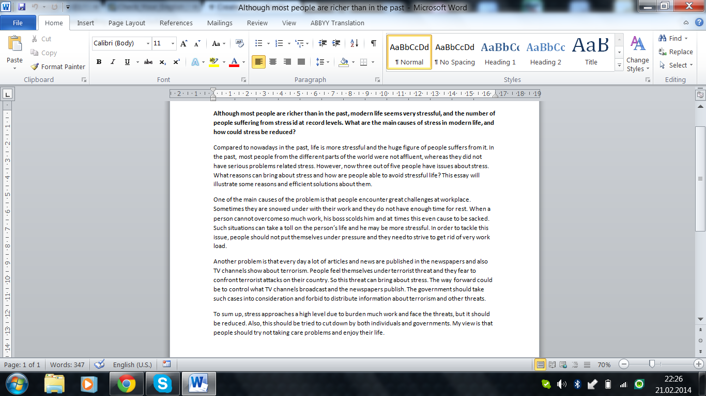Click the ruler toggle icon above the scrollbar
706x396 pixels.
tap(700, 95)
